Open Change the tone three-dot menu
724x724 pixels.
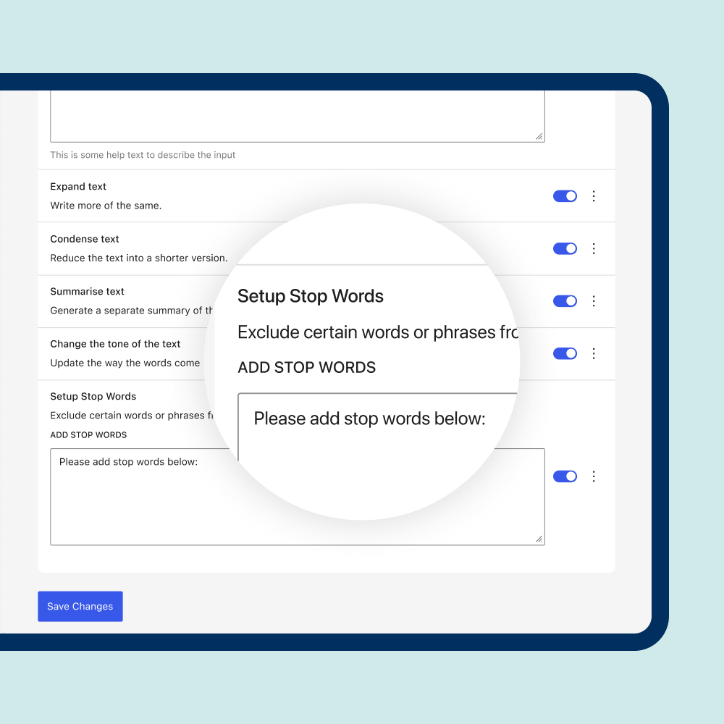(594, 354)
